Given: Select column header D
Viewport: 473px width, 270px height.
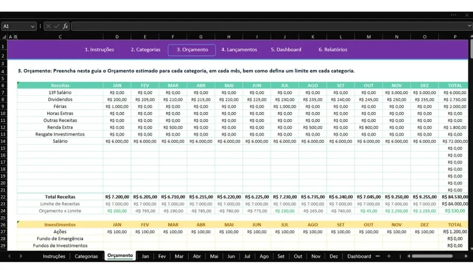Looking at the screenshot, I should (x=117, y=37).
